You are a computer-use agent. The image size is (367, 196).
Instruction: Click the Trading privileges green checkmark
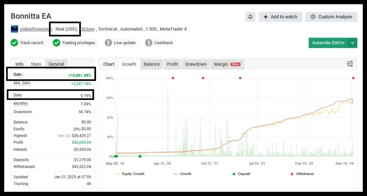click(56, 43)
